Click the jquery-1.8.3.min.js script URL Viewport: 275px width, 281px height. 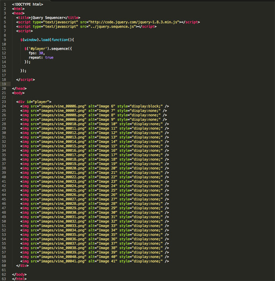(134, 22)
